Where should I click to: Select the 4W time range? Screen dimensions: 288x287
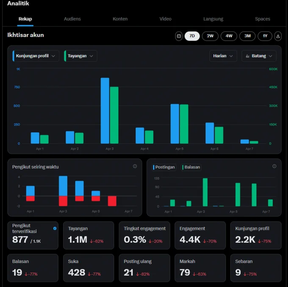(229, 36)
